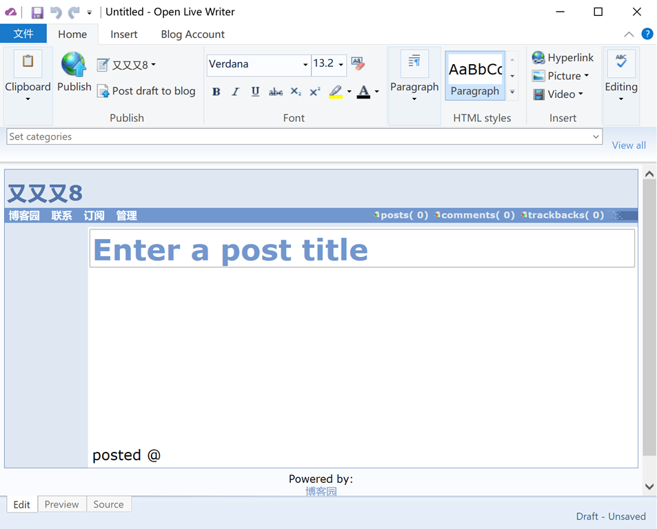Click the Save icon in title bar

[37, 12]
